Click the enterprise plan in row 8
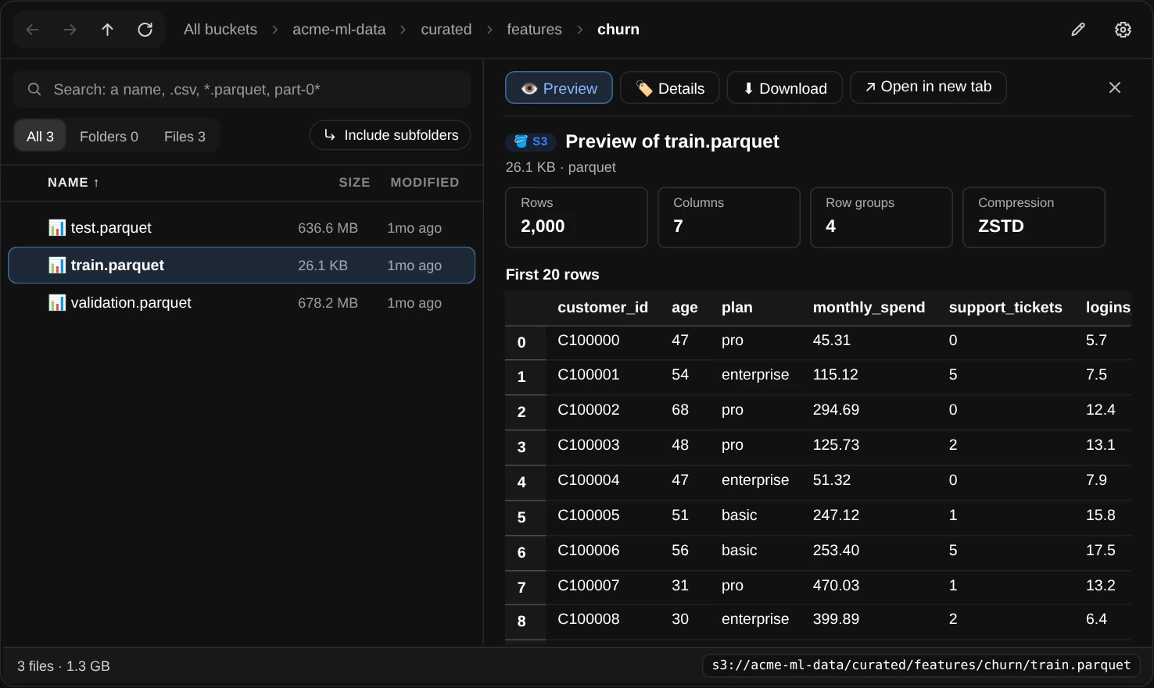 tap(755, 619)
